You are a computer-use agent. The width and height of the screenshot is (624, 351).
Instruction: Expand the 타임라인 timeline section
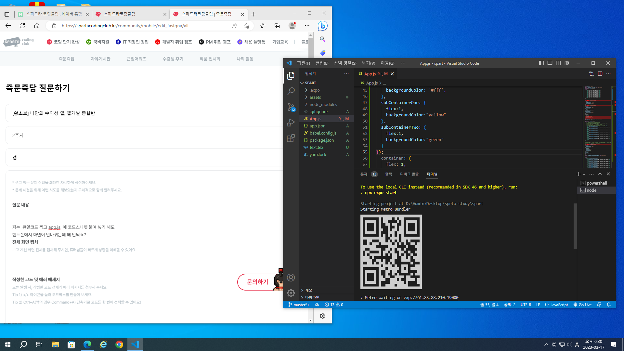click(326, 298)
